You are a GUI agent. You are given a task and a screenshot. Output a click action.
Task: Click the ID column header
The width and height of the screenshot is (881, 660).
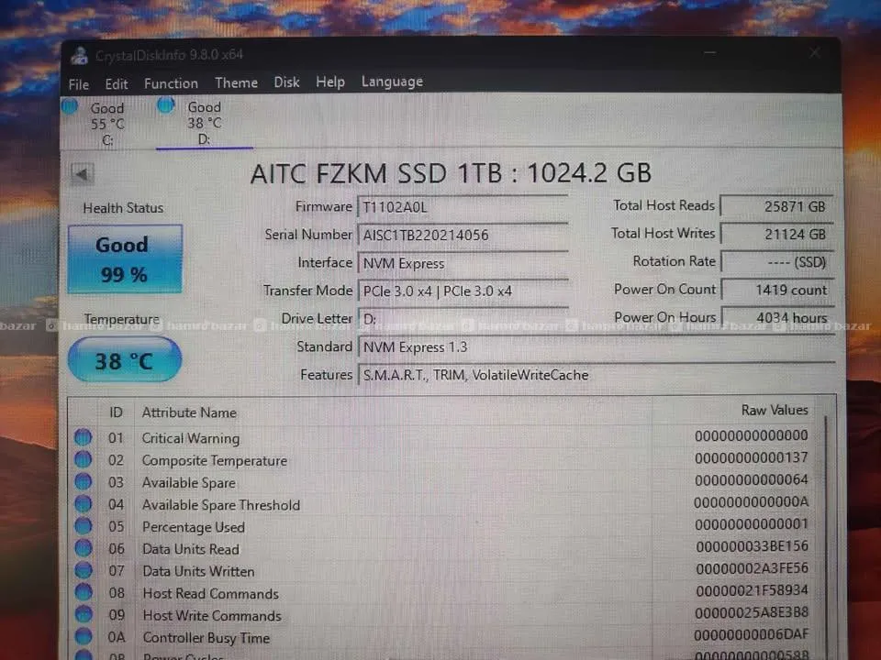[116, 413]
